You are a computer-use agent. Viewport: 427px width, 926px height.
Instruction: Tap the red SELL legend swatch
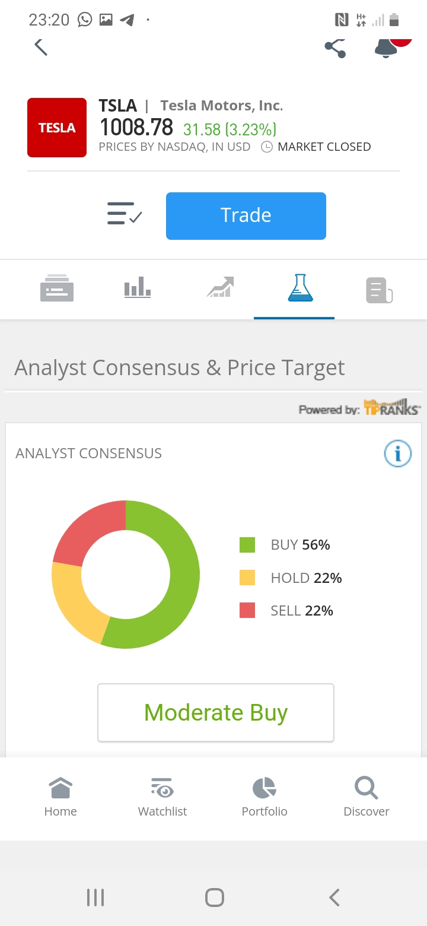pyautogui.click(x=247, y=610)
